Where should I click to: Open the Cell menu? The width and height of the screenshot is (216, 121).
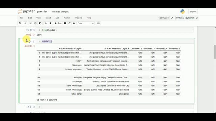57,18
